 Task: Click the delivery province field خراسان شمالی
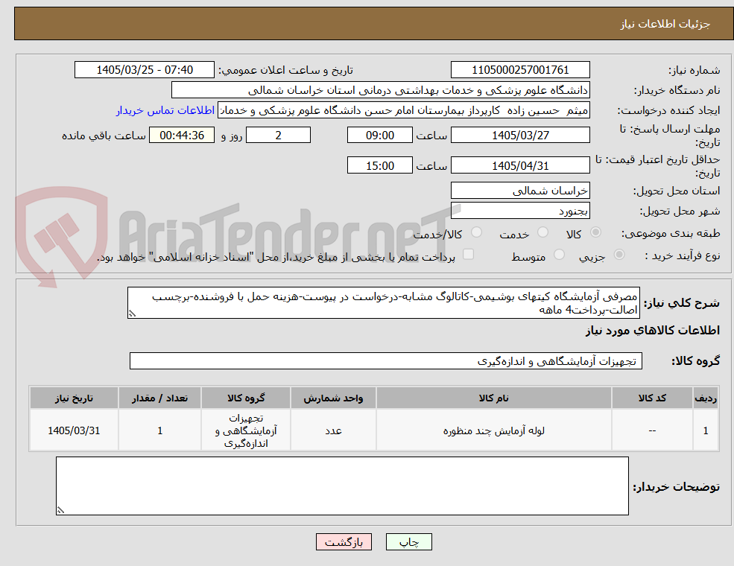(520, 191)
